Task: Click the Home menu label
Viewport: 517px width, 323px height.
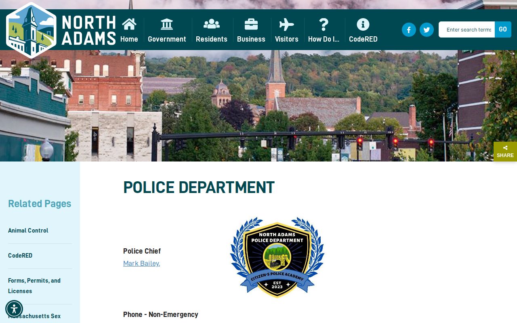Action: click(129, 39)
